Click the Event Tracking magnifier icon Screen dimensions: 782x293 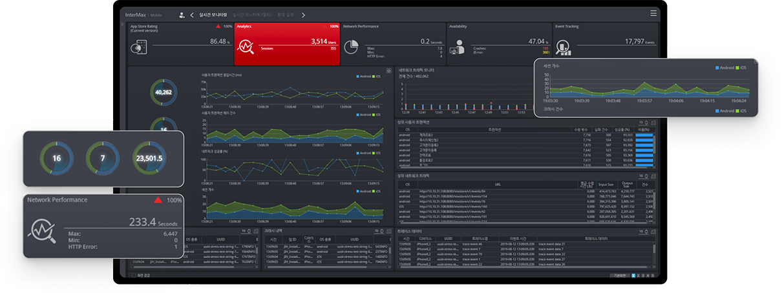(564, 47)
